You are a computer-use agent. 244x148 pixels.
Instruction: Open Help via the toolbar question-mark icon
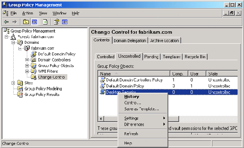56,22
